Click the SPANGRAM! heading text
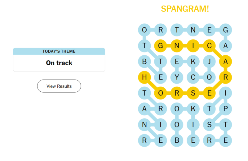The height and width of the screenshot is (161, 248). click(x=185, y=9)
